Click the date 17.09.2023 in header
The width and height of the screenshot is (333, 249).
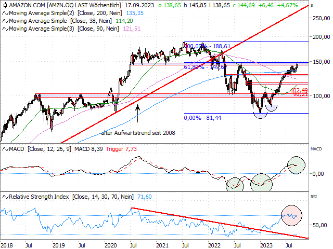coord(139,5)
